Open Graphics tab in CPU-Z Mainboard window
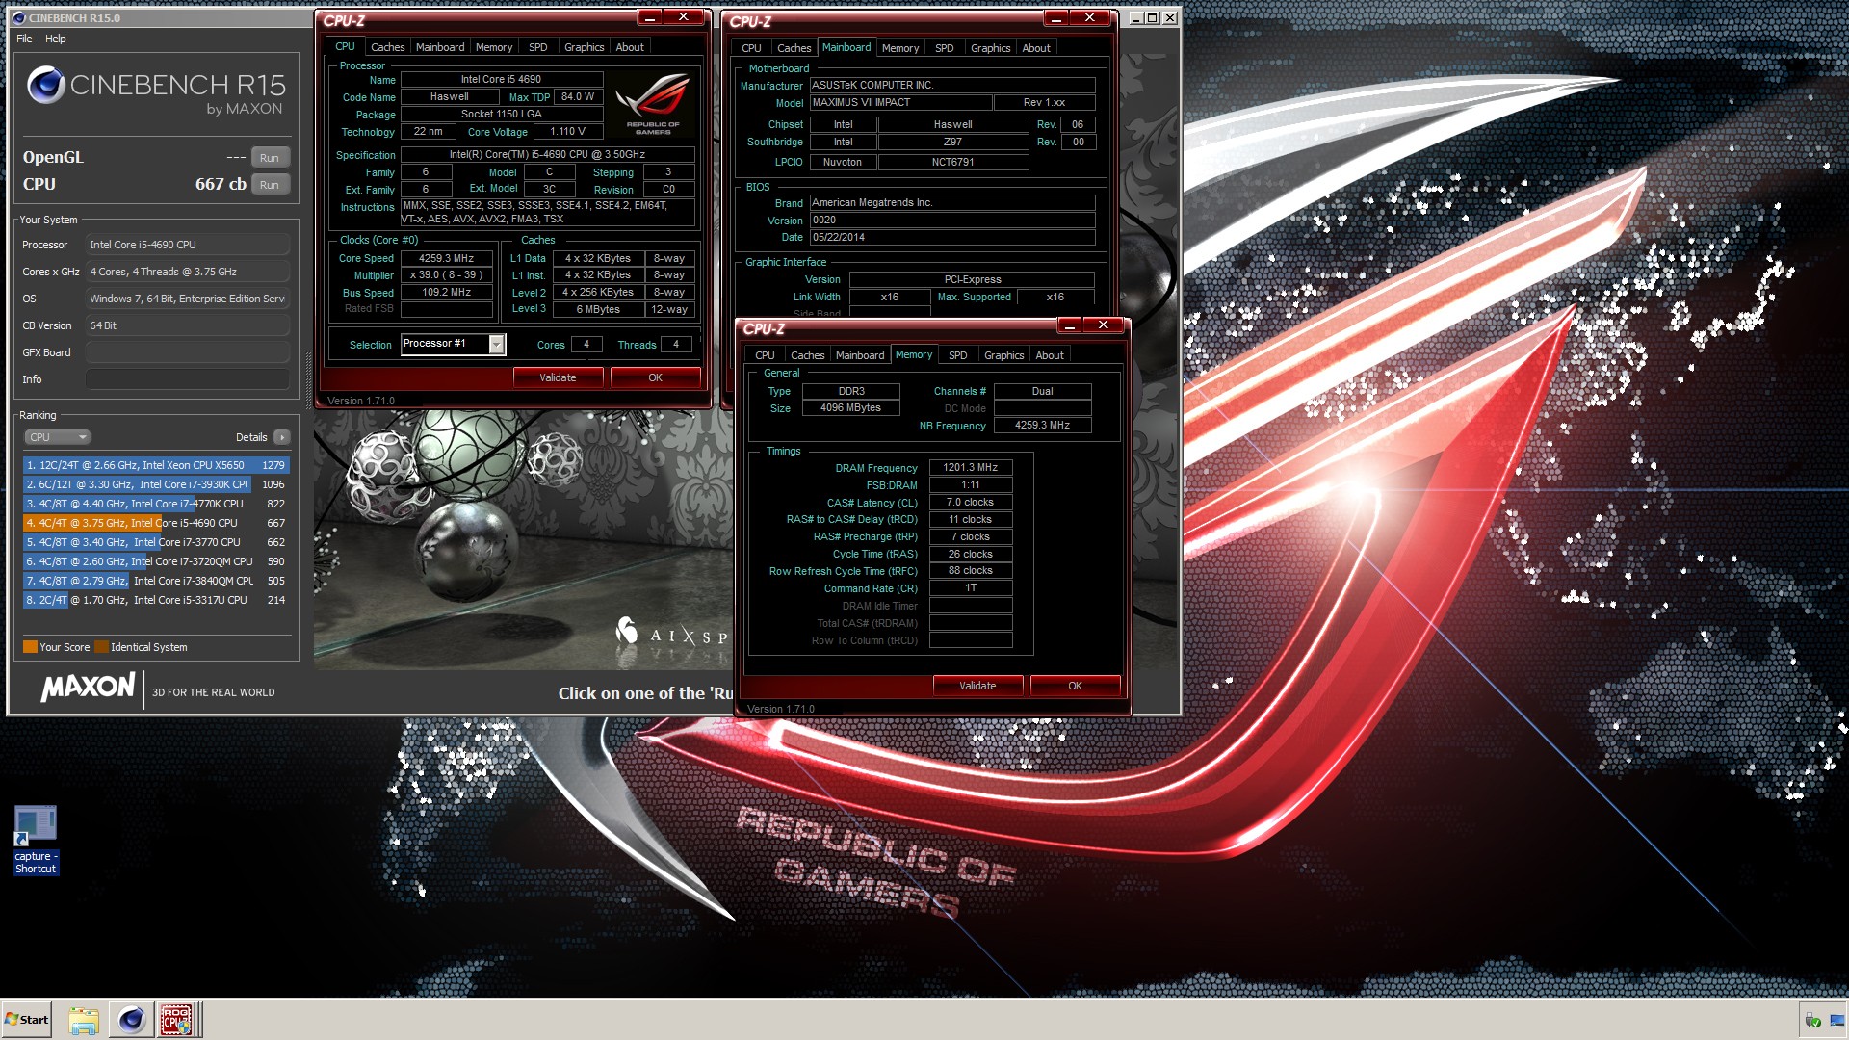This screenshot has height=1040, width=1849. (x=990, y=48)
